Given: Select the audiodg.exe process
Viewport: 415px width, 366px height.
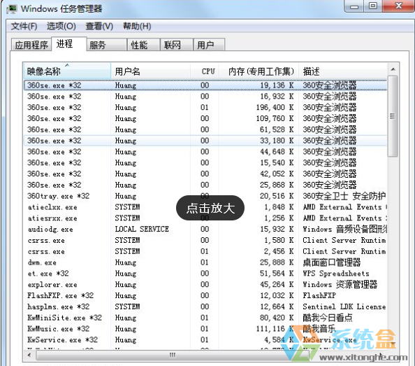Looking at the screenshot, I should click(205, 230).
